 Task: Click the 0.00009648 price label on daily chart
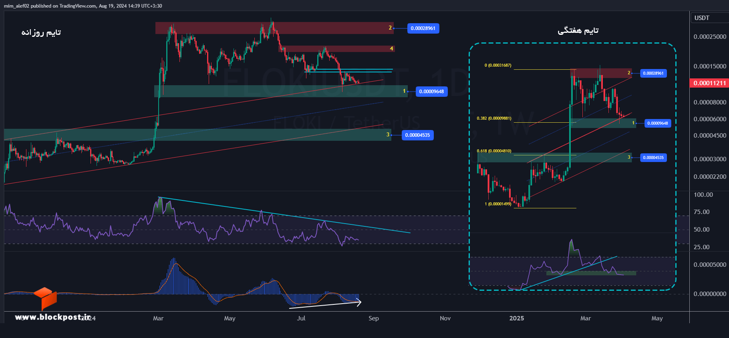431,92
